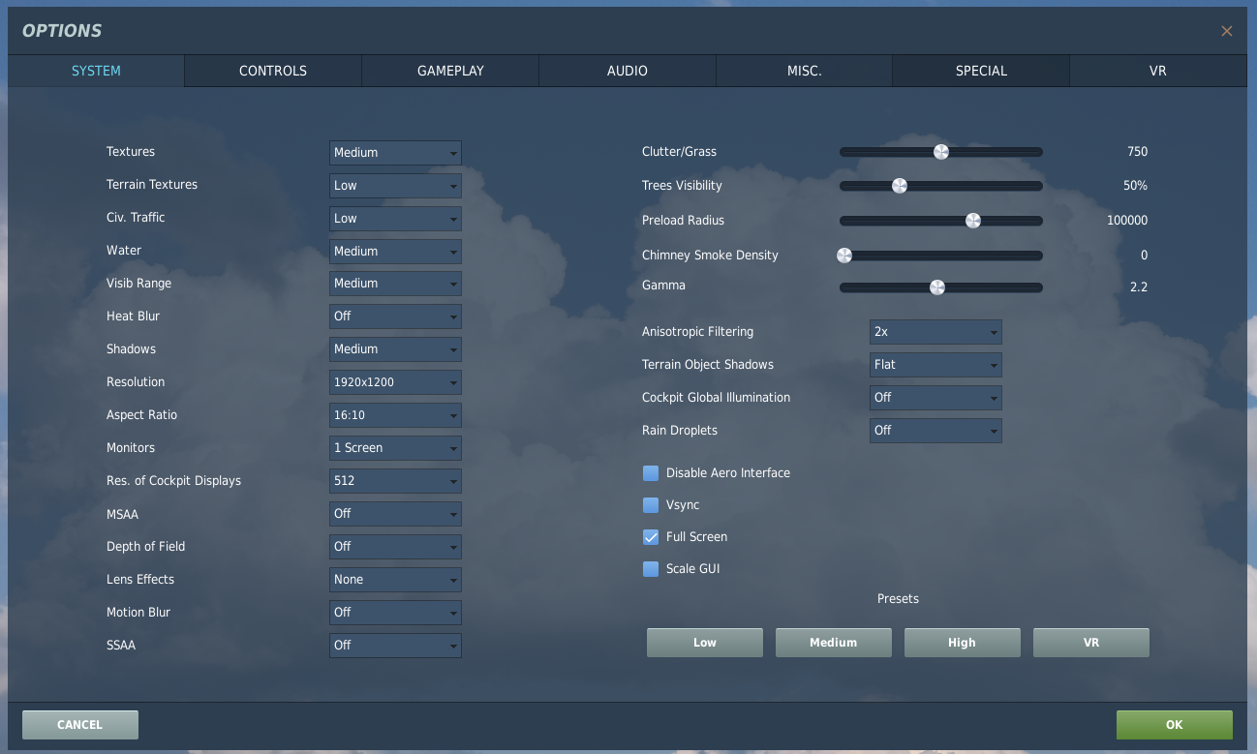
Task: Click the Preload Radius slider handle
Action: point(973,221)
